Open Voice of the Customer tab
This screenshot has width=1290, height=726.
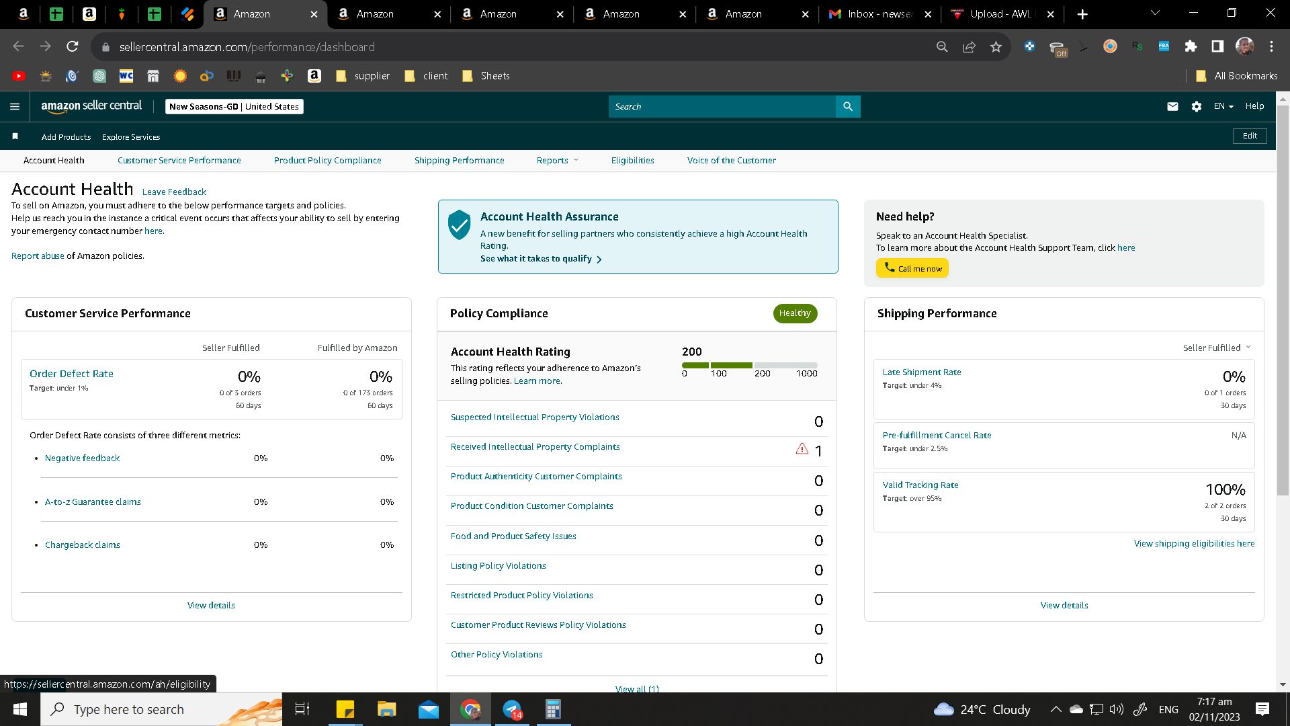731,160
